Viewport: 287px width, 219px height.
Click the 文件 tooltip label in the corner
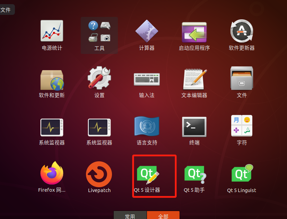[x=6, y=10]
